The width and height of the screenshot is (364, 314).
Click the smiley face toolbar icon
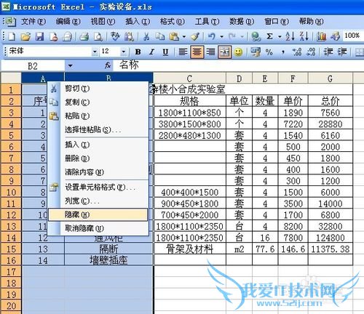[x=238, y=52]
